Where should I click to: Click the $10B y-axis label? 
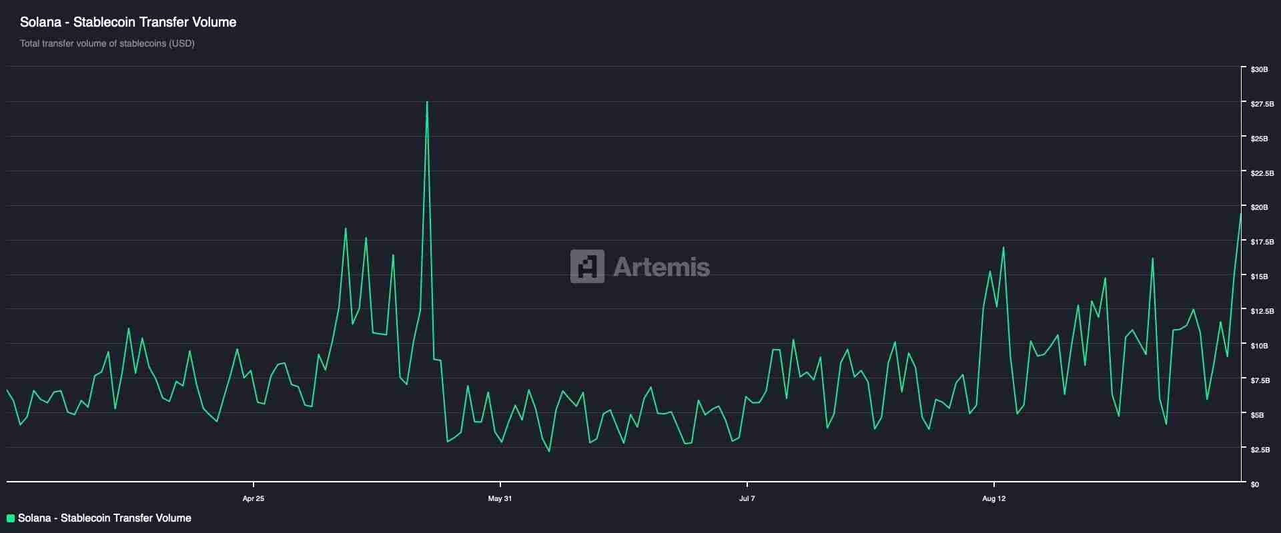[1259, 346]
